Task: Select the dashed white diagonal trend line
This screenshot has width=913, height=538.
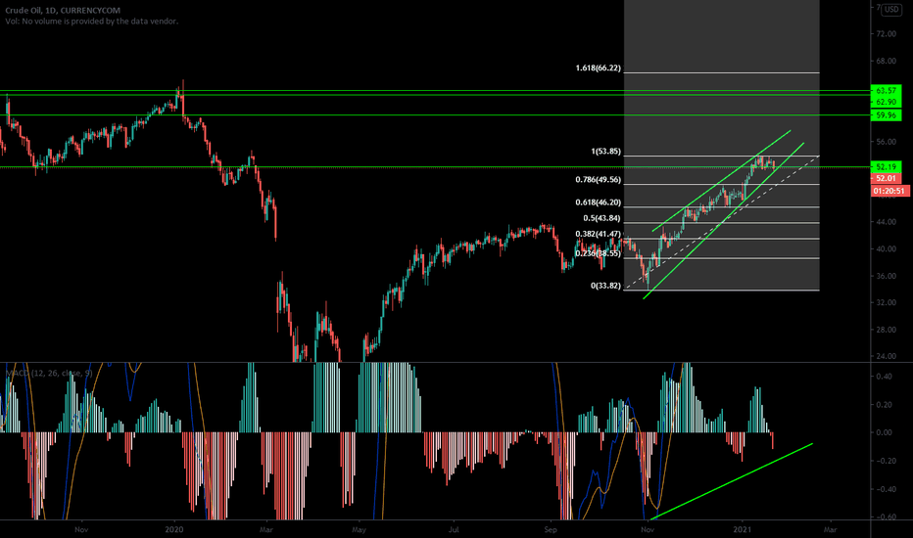Action: pyautogui.click(x=721, y=222)
